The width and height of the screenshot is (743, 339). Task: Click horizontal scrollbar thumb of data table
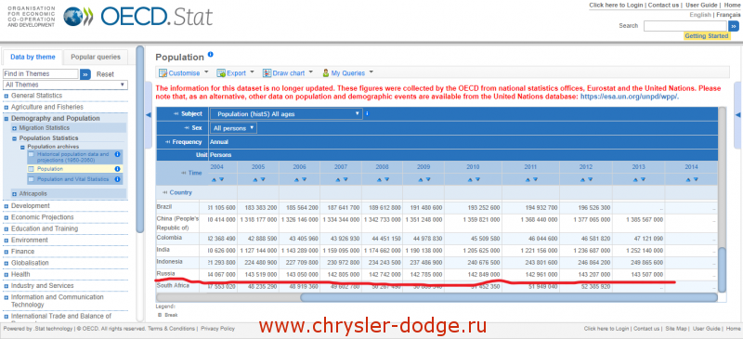coord(508,297)
